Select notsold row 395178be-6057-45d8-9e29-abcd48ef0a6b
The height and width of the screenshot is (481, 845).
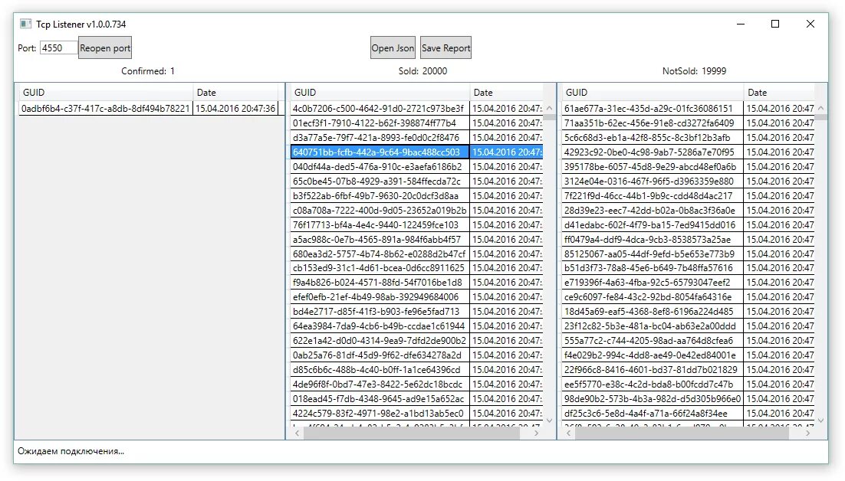click(689, 166)
